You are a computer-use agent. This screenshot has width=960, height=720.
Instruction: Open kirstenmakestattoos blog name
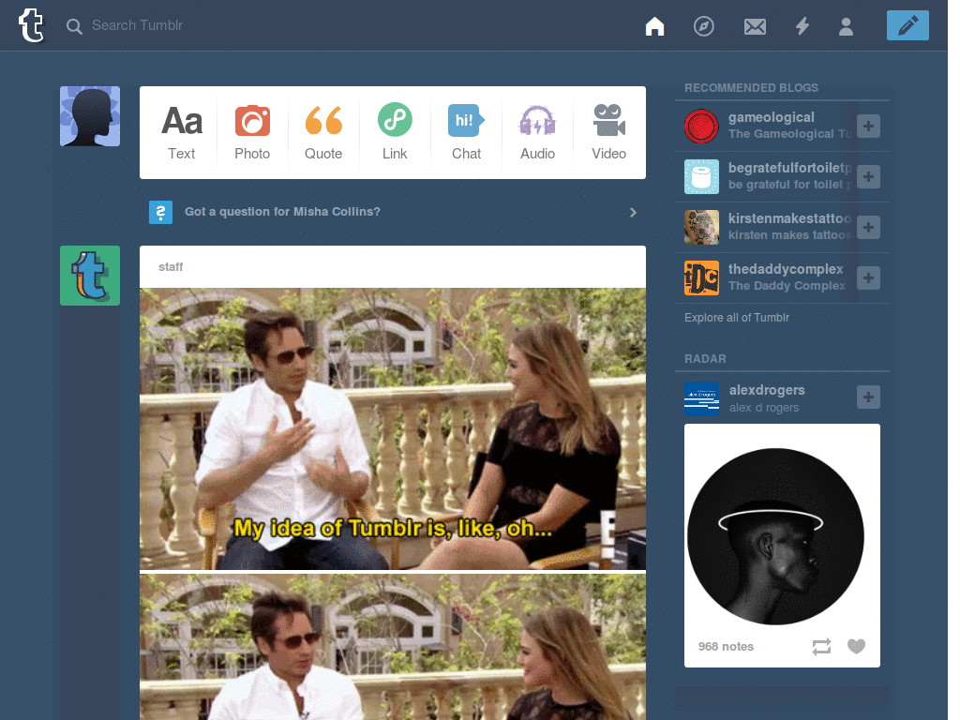(789, 218)
